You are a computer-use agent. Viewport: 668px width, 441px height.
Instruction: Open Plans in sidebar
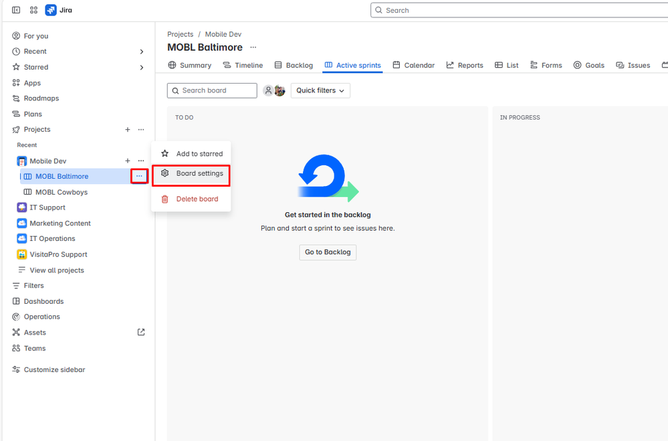[x=27, y=114]
